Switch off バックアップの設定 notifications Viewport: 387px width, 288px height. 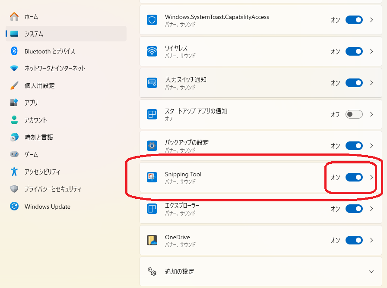click(354, 146)
